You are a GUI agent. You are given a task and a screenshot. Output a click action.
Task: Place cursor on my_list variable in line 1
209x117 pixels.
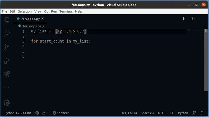(39, 31)
